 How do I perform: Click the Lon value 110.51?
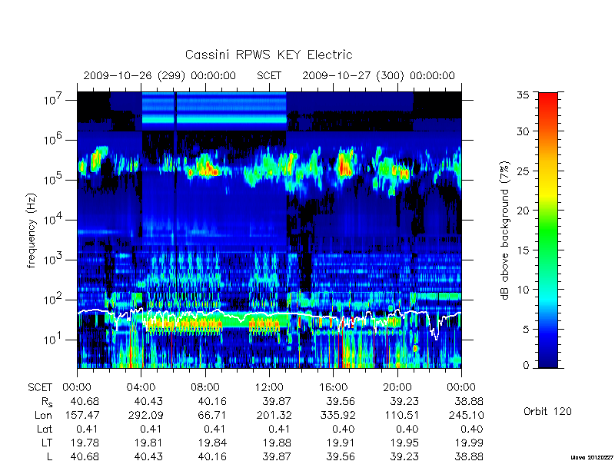tap(401, 415)
